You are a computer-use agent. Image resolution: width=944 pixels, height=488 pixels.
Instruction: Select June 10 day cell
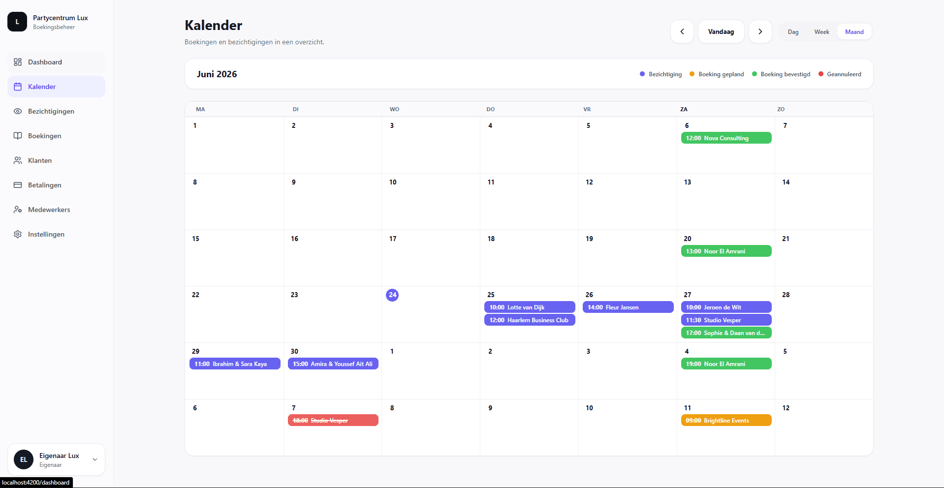click(431, 202)
